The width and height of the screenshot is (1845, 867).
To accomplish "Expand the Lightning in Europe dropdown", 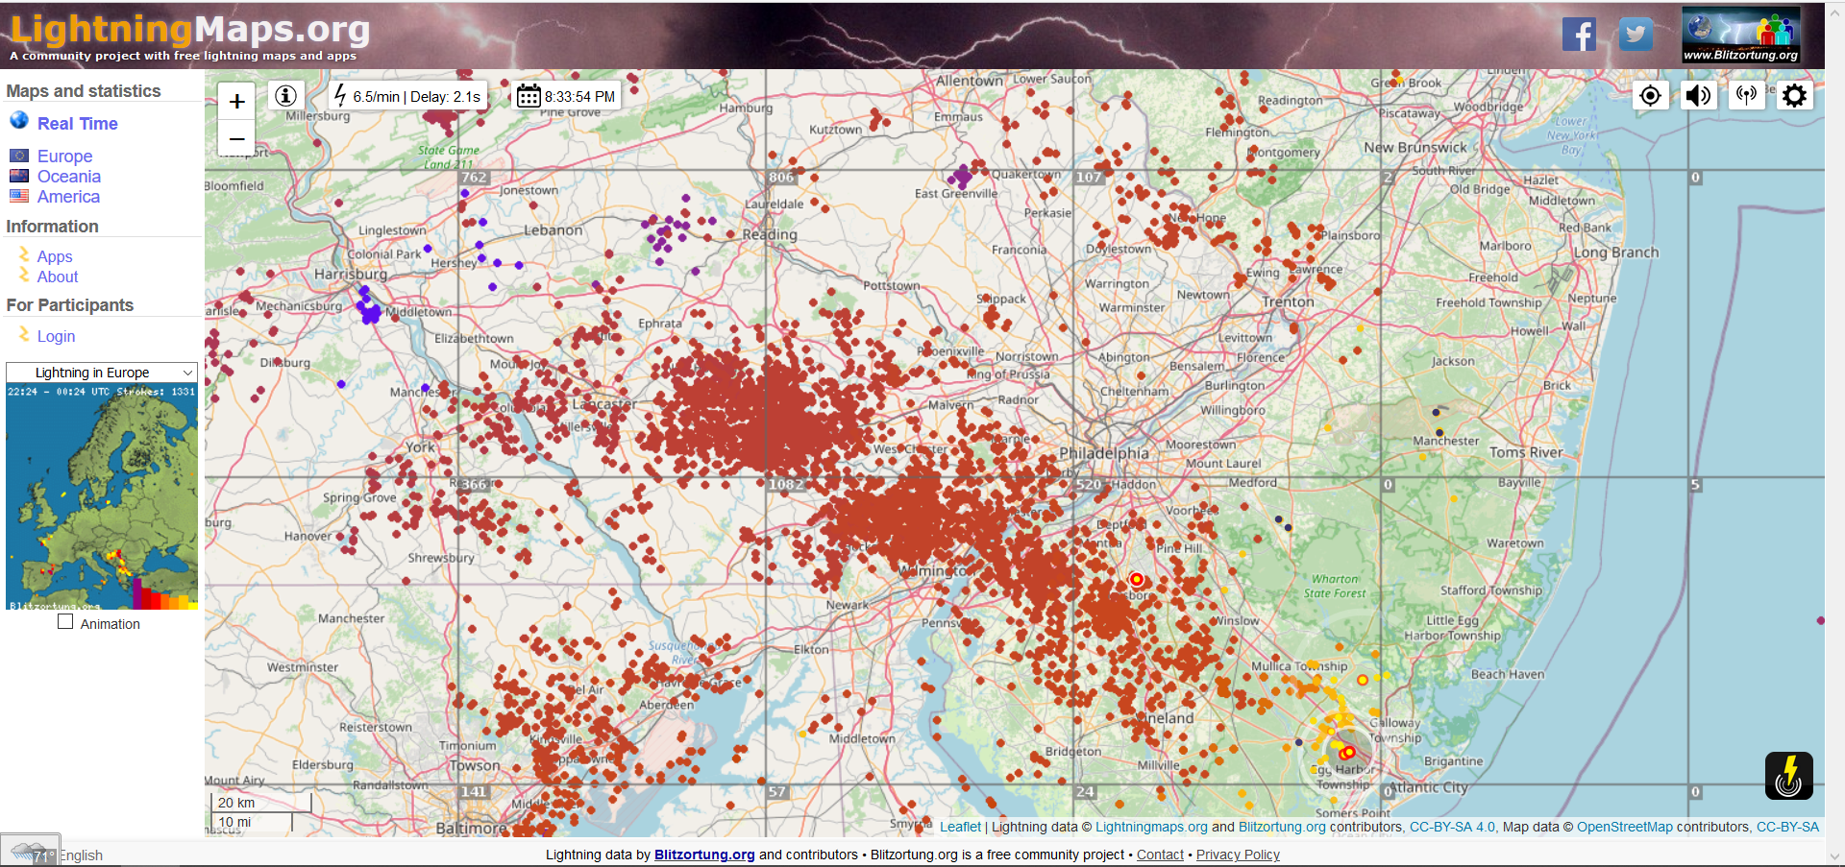I will 101,373.
